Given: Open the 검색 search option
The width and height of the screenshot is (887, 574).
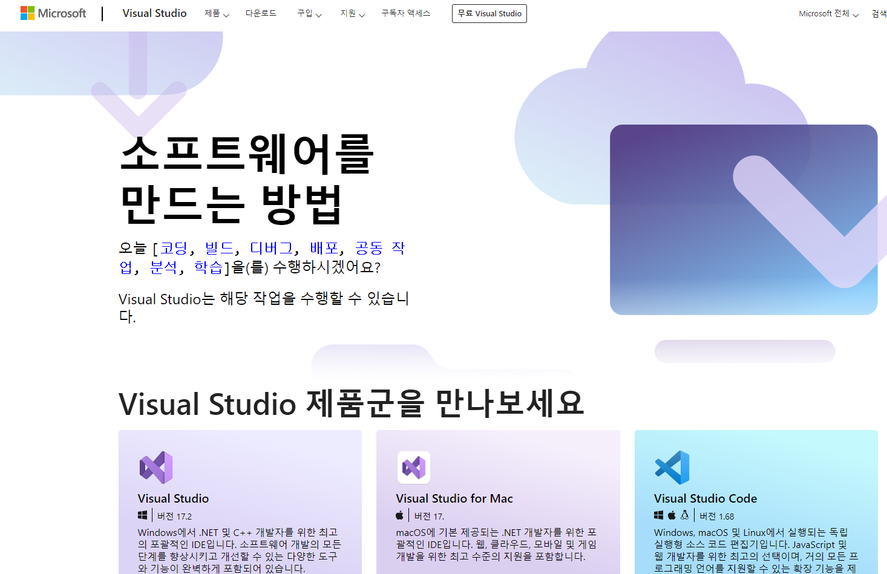Looking at the screenshot, I should pyautogui.click(x=879, y=13).
